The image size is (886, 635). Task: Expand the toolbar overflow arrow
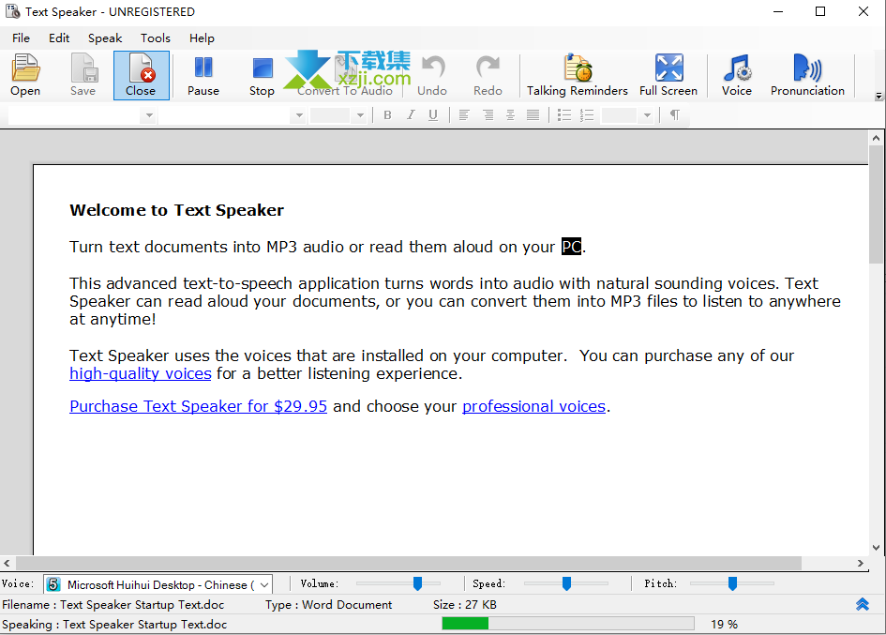[878, 96]
